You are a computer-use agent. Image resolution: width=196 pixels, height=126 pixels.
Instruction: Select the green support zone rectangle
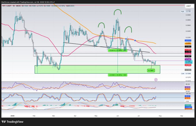tap(97, 69)
